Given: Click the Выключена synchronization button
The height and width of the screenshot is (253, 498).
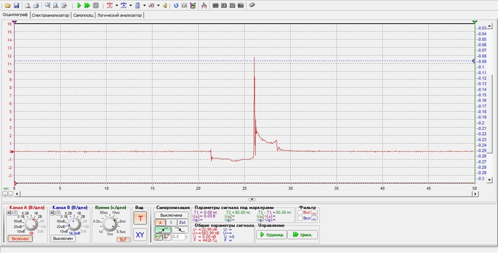Looking at the screenshot, I should tap(171, 215).
